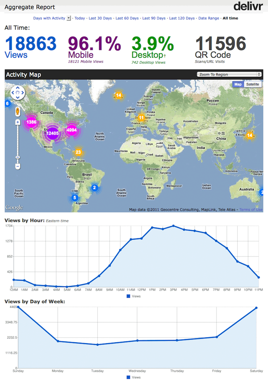Screen dimensions: 268x382
Task: Click the blue 5 marker near Argentina
Action: (x=75, y=198)
